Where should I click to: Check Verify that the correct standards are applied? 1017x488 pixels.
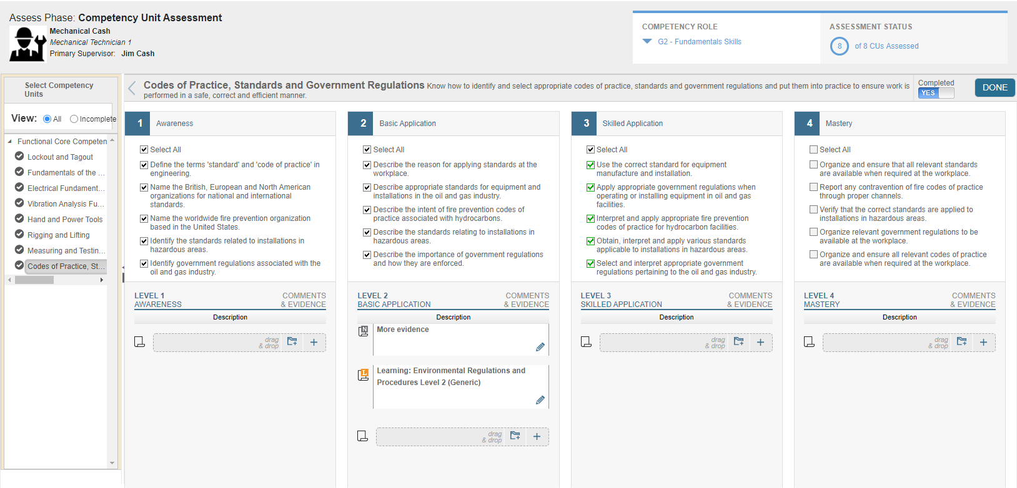(813, 210)
